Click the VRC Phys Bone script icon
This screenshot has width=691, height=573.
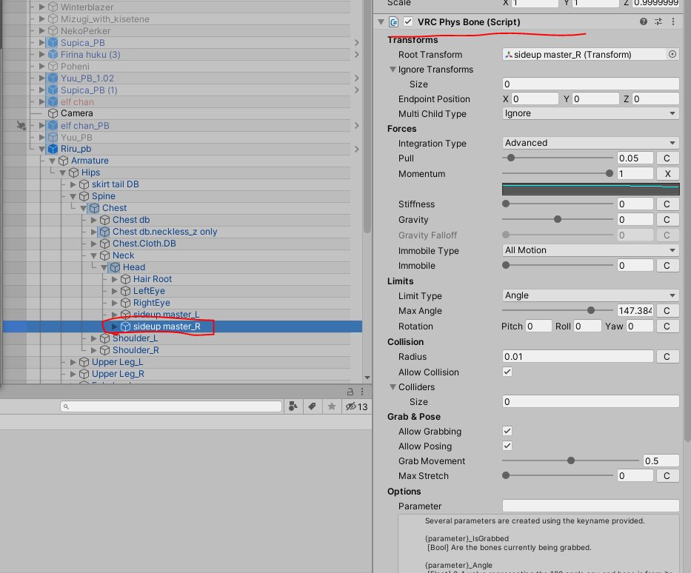tap(393, 22)
